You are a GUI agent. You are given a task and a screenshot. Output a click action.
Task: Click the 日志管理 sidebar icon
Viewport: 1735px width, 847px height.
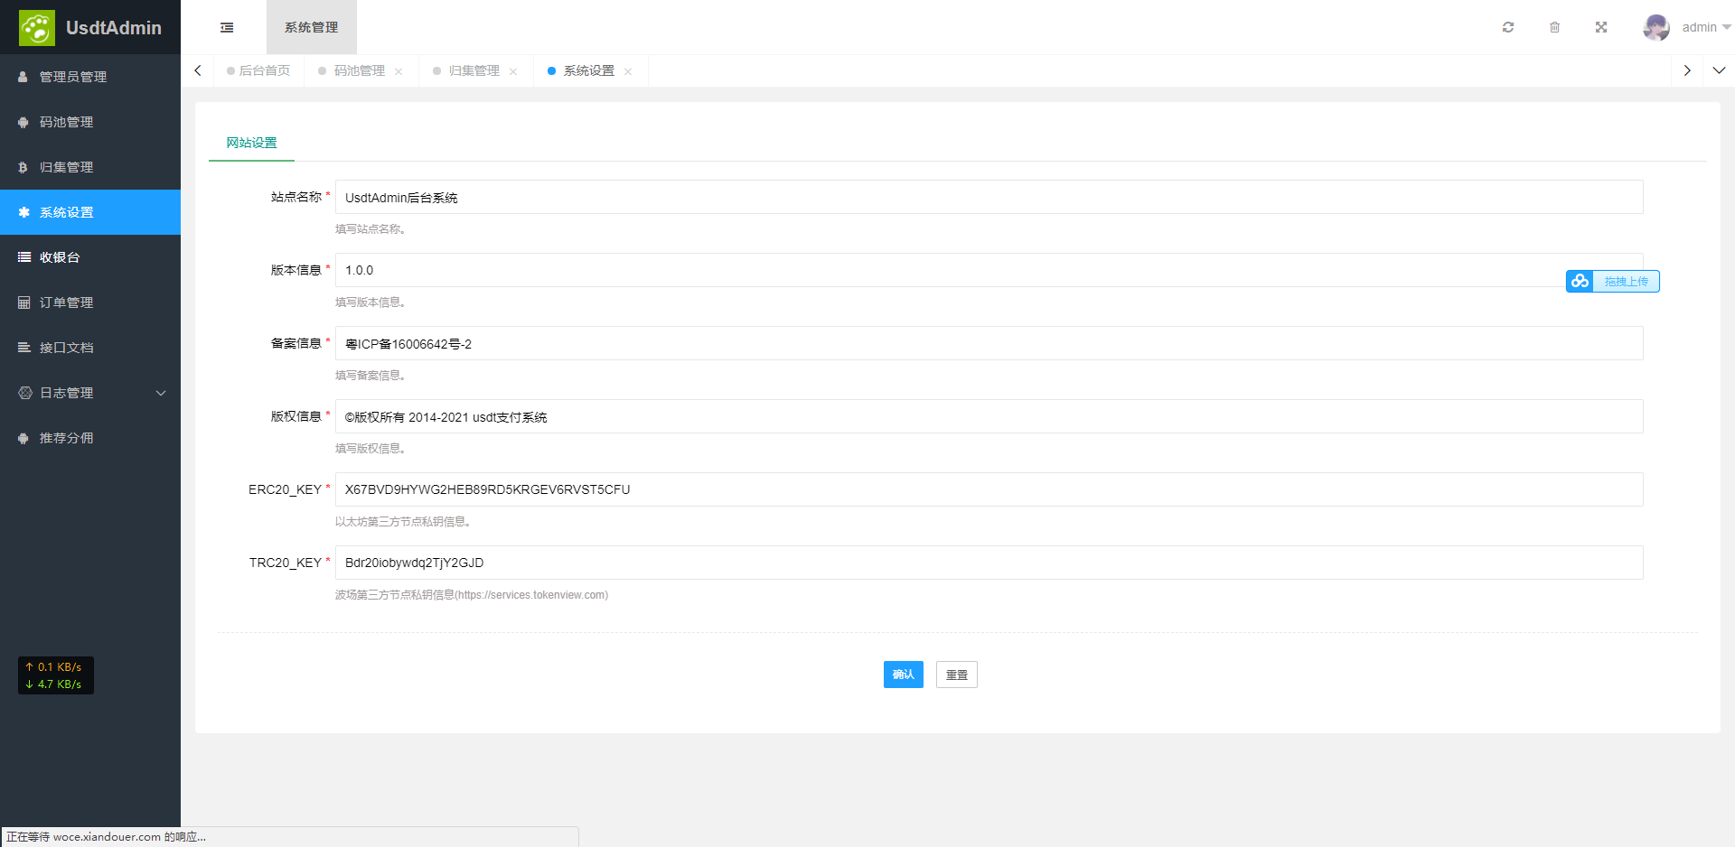(x=24, y=393)
